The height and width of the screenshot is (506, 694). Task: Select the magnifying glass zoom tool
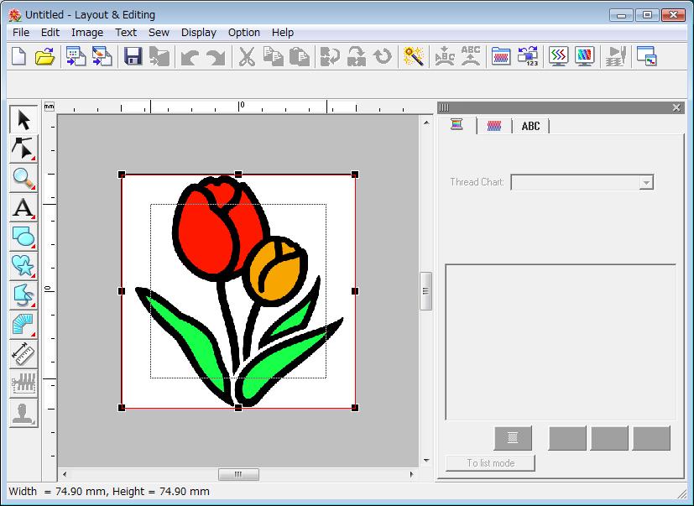click(23, 178)
